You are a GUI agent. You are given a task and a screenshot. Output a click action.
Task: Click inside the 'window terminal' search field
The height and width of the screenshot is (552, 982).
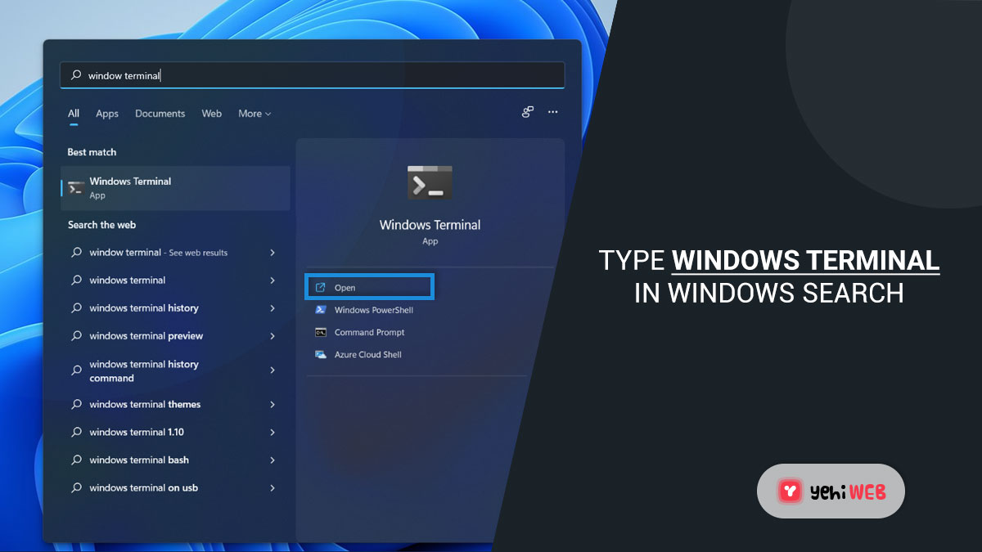pos(312,75)
